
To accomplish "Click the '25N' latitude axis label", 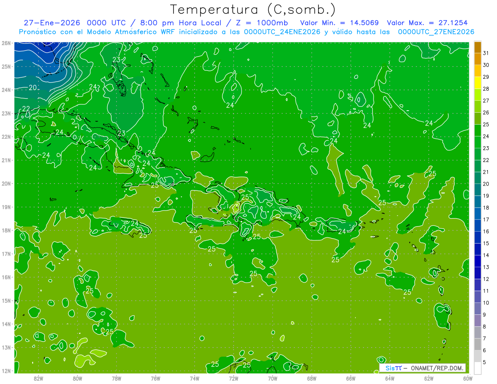I will (6, 66).
